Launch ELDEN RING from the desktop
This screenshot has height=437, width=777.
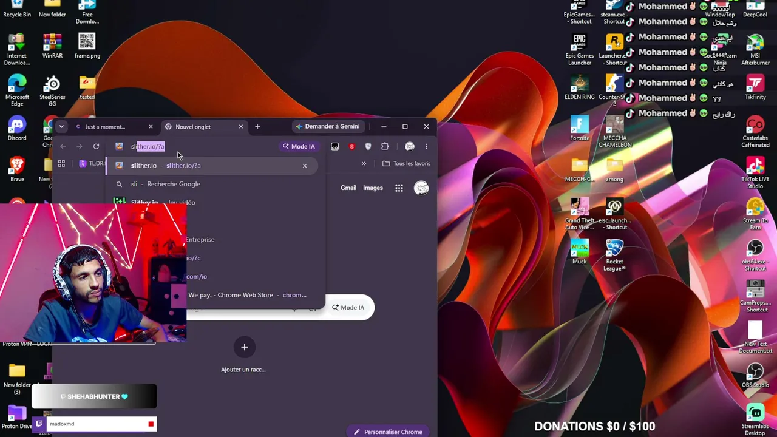pos(580,87)
